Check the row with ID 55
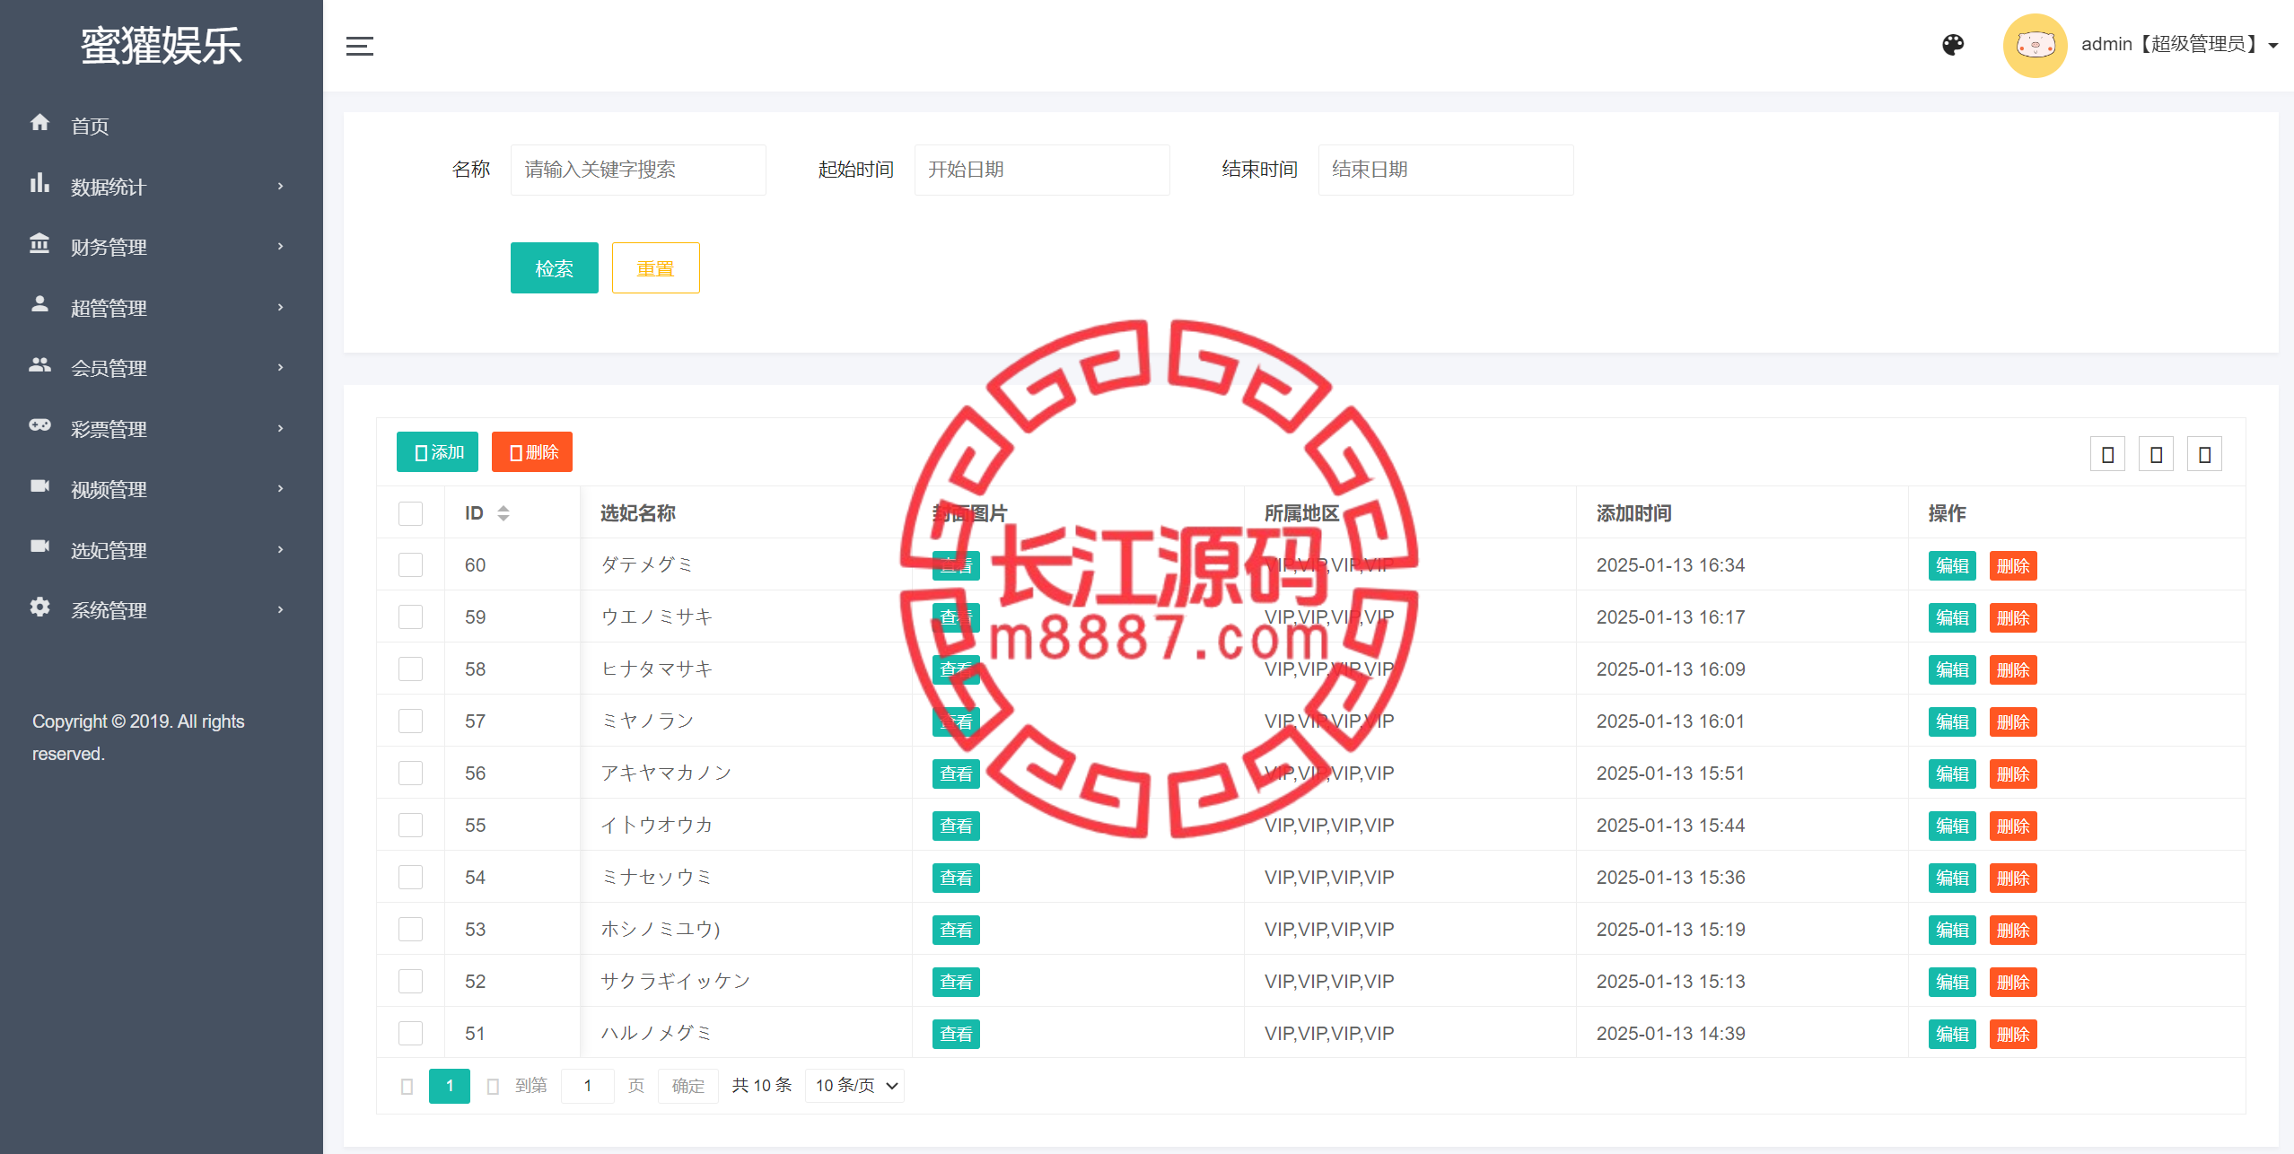The image size is (2294, 1154). tap(410, 826)
